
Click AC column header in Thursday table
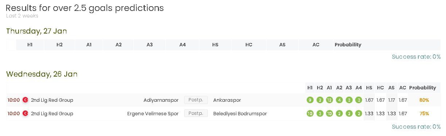tap(316, 45)
